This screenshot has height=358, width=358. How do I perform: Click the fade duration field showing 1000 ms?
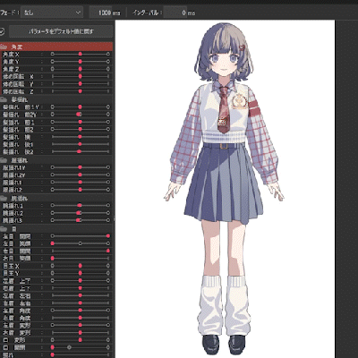click(106, 13)
